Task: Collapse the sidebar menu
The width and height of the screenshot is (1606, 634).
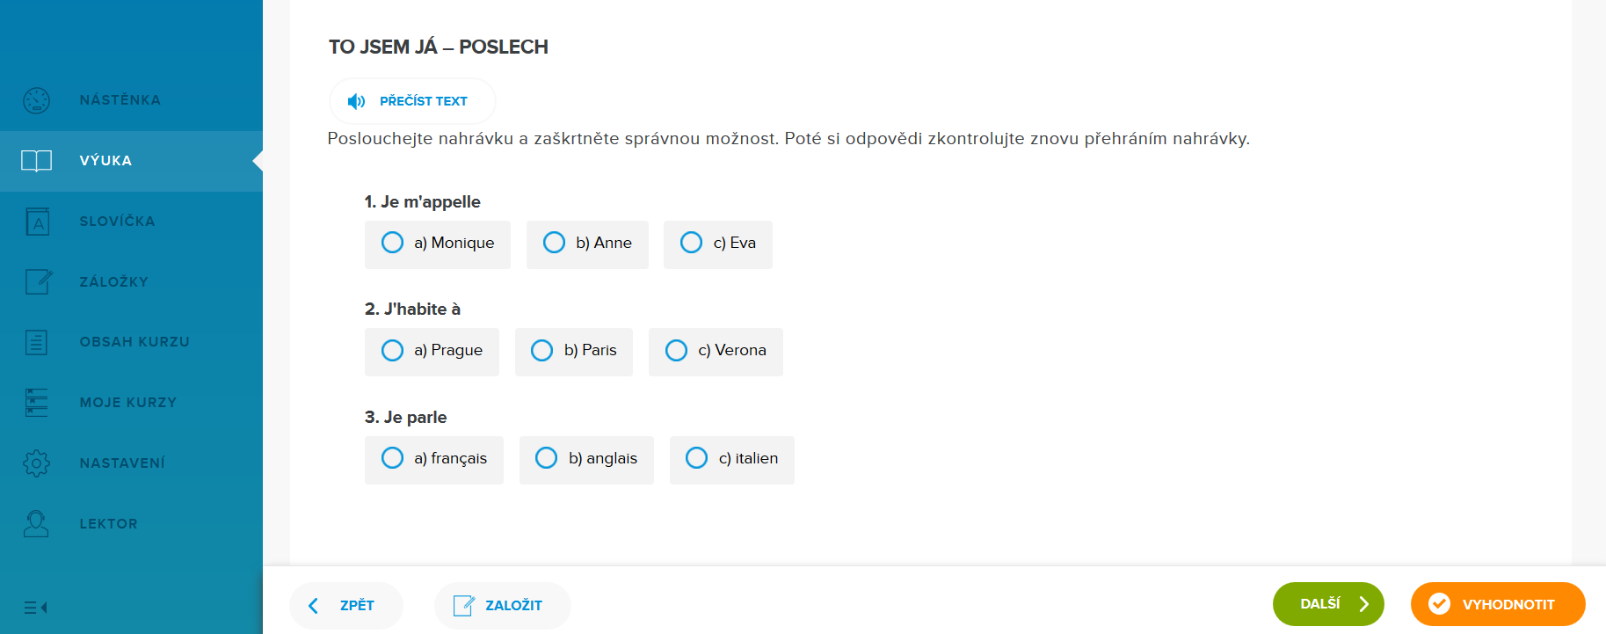Action: 36,608
